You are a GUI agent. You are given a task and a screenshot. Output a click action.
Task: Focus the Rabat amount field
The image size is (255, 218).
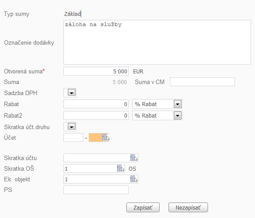click(x=96, y=104)
